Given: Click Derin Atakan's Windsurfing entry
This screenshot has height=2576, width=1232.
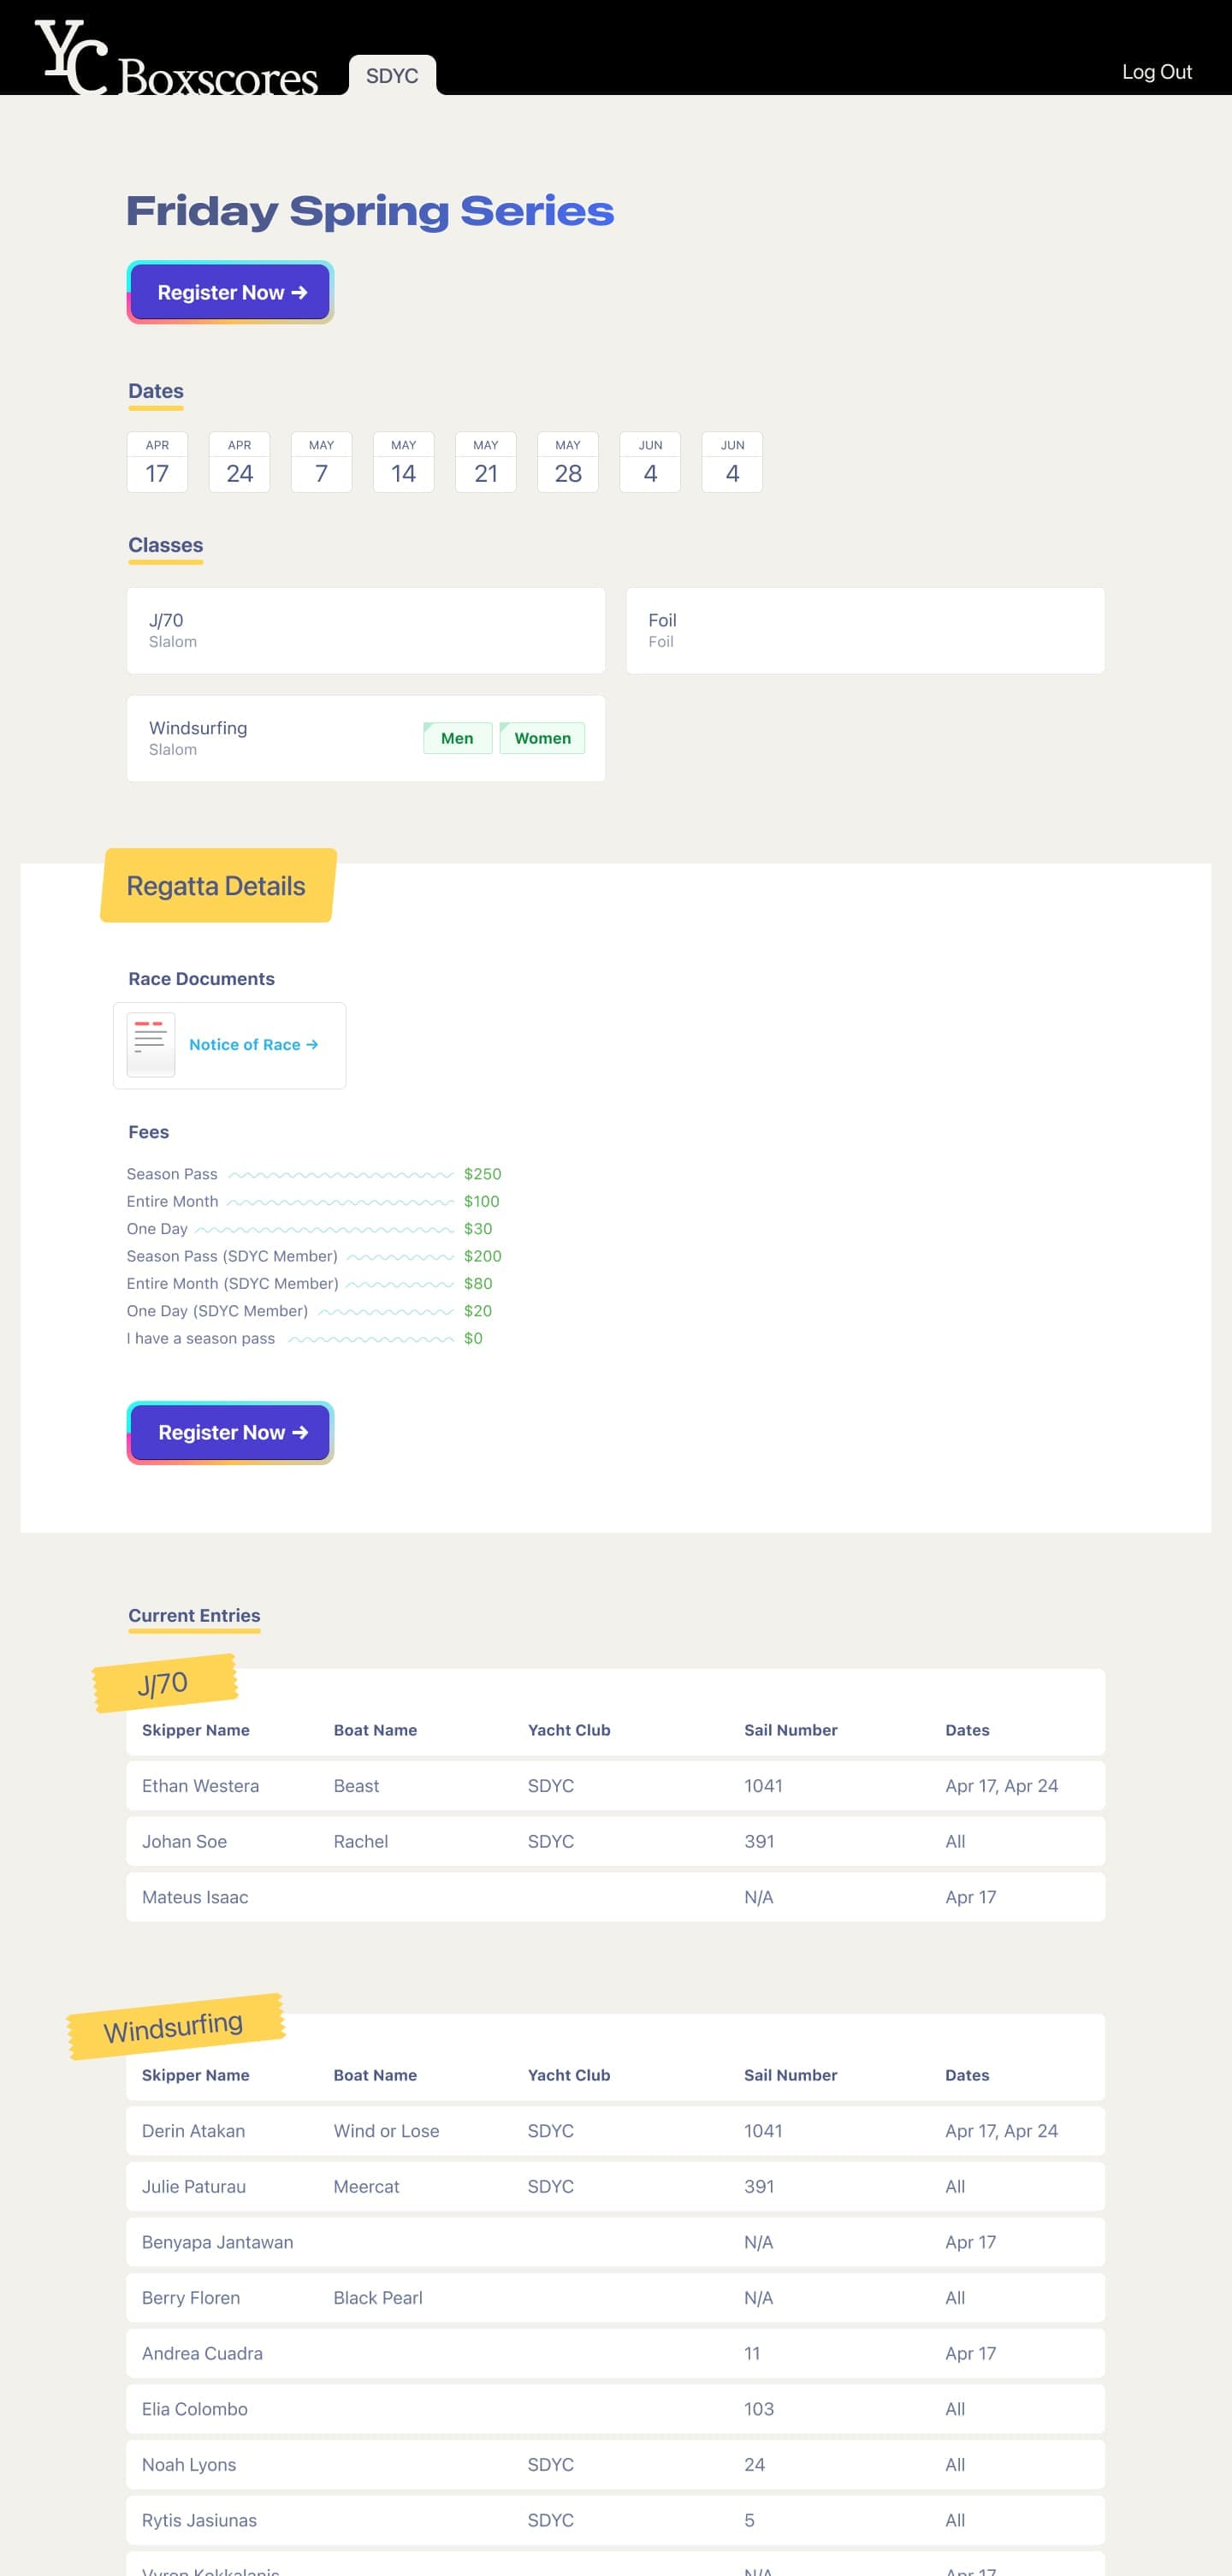Looking at the screenshot, I should 615,2130.
